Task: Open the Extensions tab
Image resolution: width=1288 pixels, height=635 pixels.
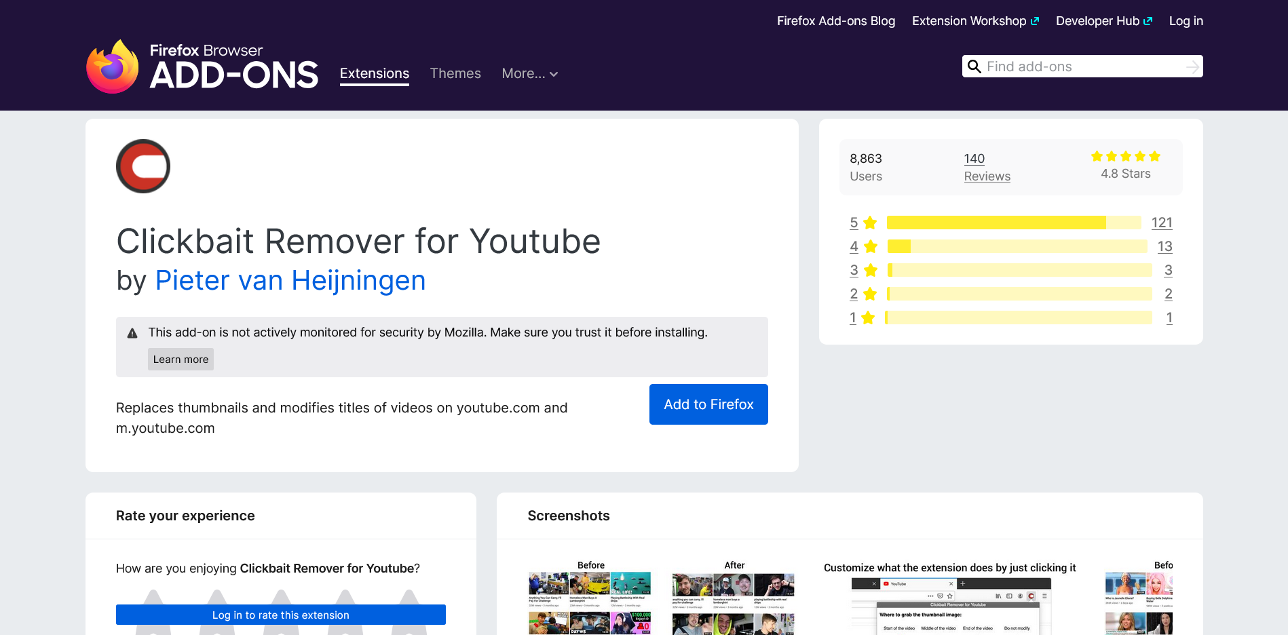Action: click(375, 73)
